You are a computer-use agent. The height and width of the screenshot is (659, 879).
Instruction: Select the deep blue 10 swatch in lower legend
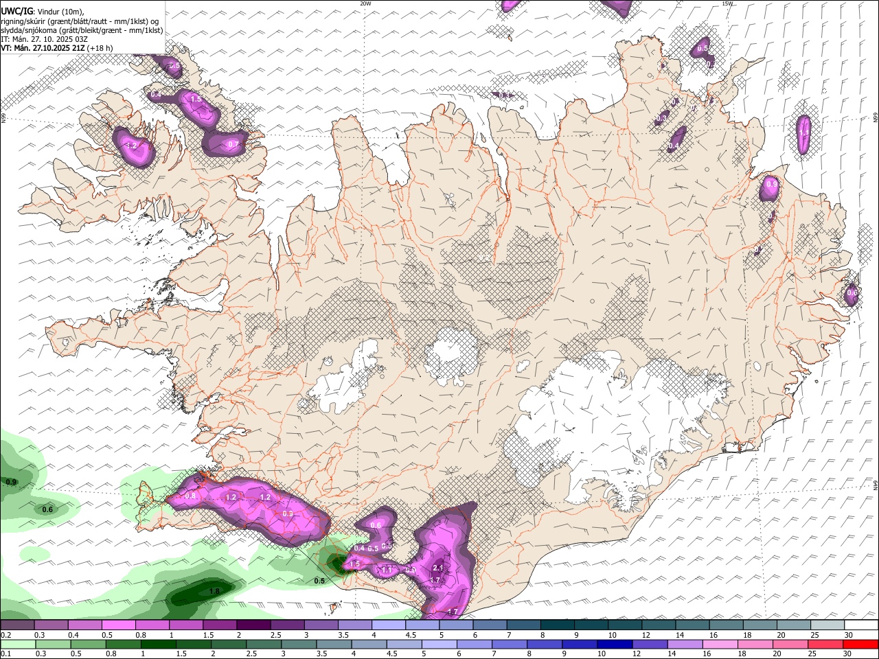pyautogui.click(x=614, y=645)
